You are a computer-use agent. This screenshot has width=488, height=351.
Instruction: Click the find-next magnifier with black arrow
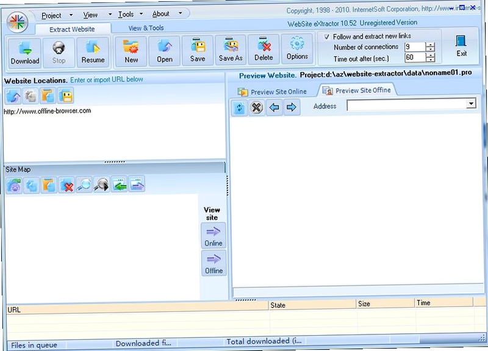[101, 184]
